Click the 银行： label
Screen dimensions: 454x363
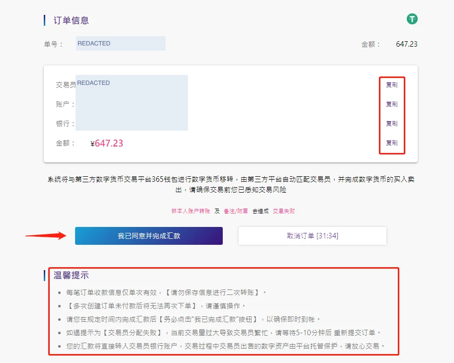click(x=65, y=124)
